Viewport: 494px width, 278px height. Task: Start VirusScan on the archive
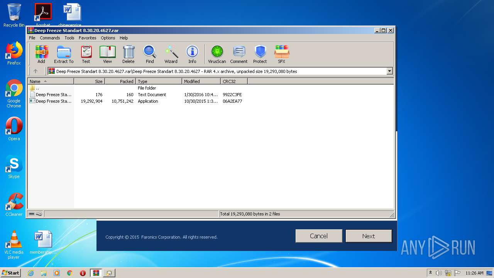point(217,54)
